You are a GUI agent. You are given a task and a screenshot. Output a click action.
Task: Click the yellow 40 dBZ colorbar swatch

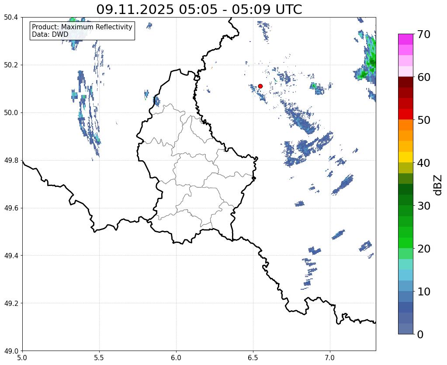click(x=405, y=157)
